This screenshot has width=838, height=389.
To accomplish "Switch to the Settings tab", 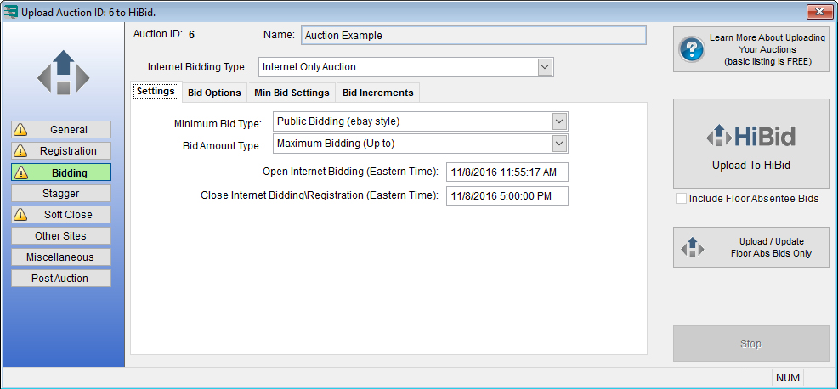I will 156,92.
